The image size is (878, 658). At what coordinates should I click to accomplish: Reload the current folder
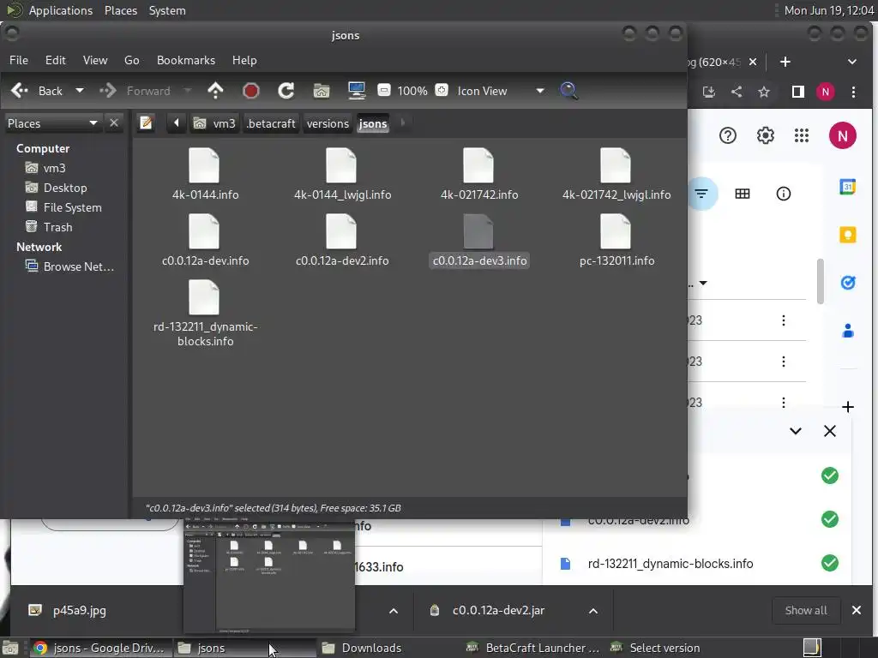tap(286, 91)
